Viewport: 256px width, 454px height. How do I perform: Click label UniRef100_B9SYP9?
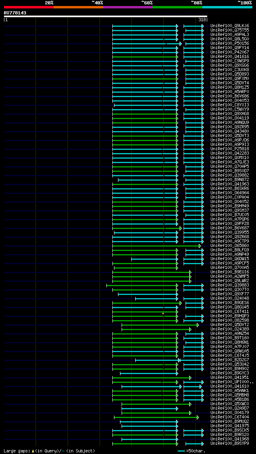pyautogui.click(x=230, y=443)
